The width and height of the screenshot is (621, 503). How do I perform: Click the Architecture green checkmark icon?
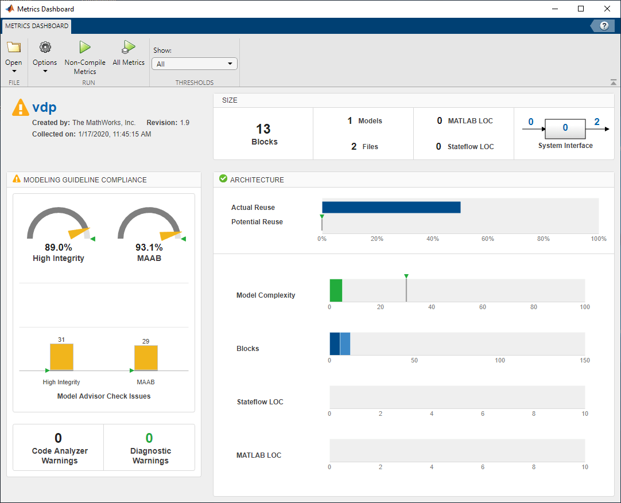(x=223, y=179)
